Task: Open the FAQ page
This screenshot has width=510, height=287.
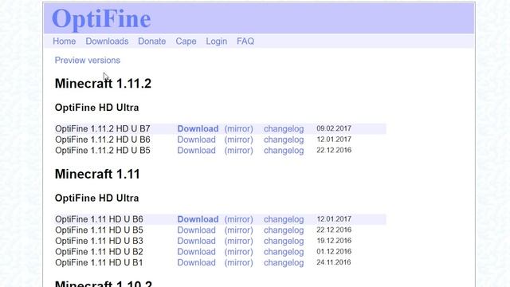Action: tap(245, 41)
